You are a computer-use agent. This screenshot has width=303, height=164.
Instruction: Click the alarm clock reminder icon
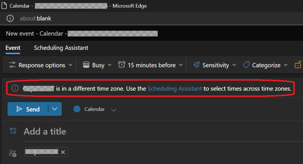pos(121,65)
